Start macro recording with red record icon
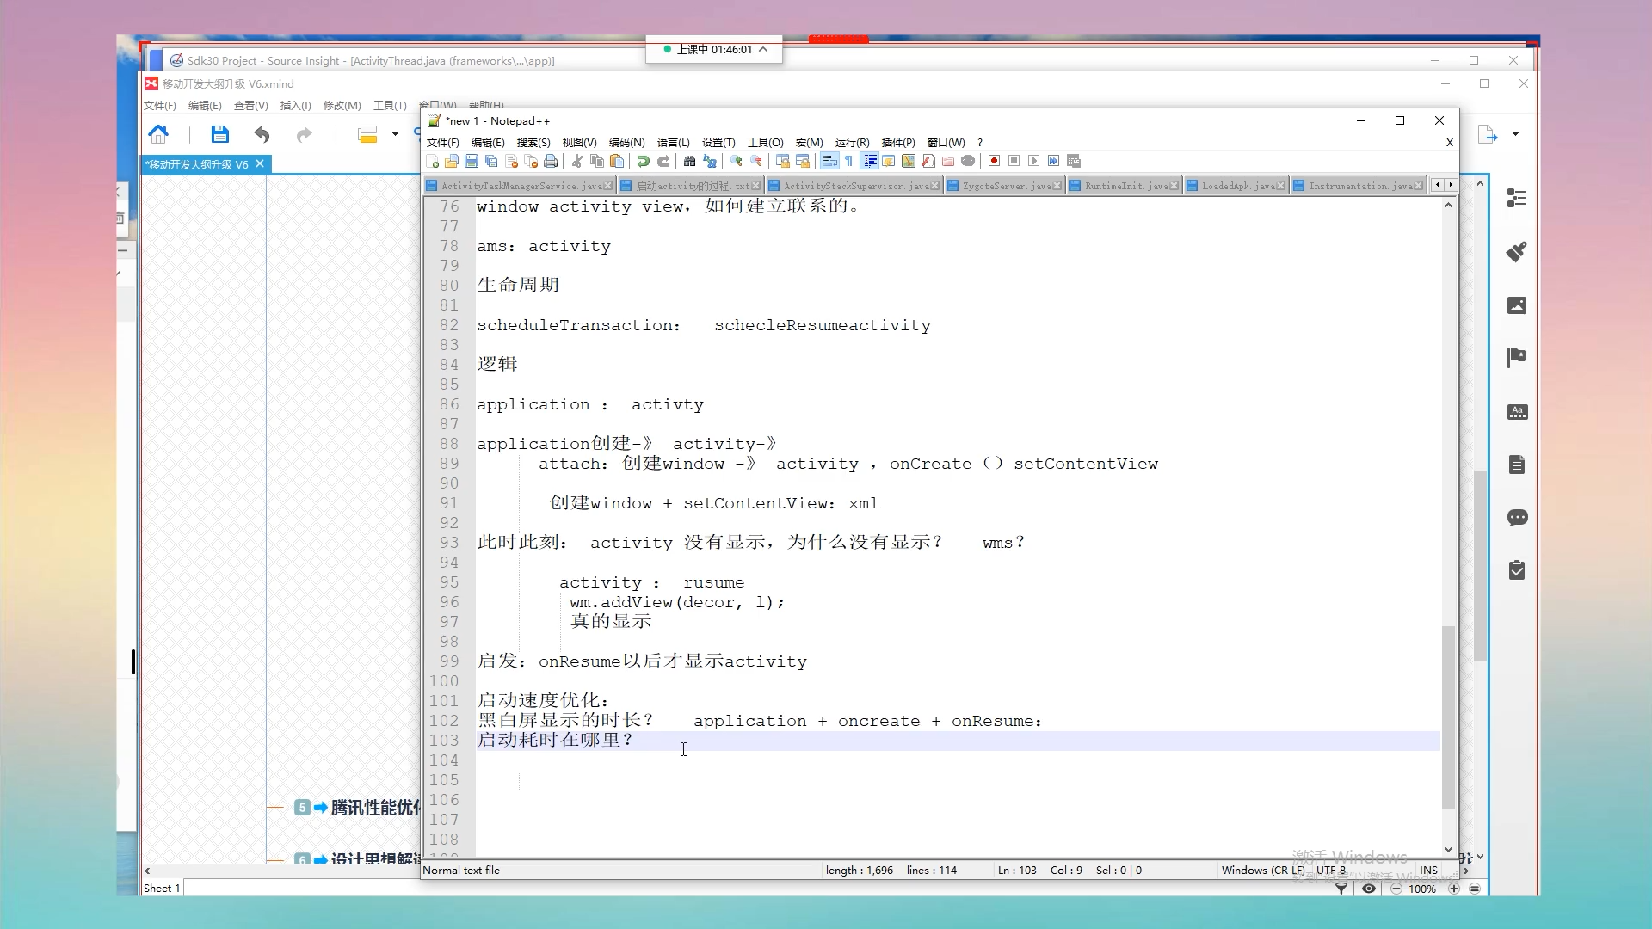The width and height of the screenshot is (1652, 929). [994, 161]
